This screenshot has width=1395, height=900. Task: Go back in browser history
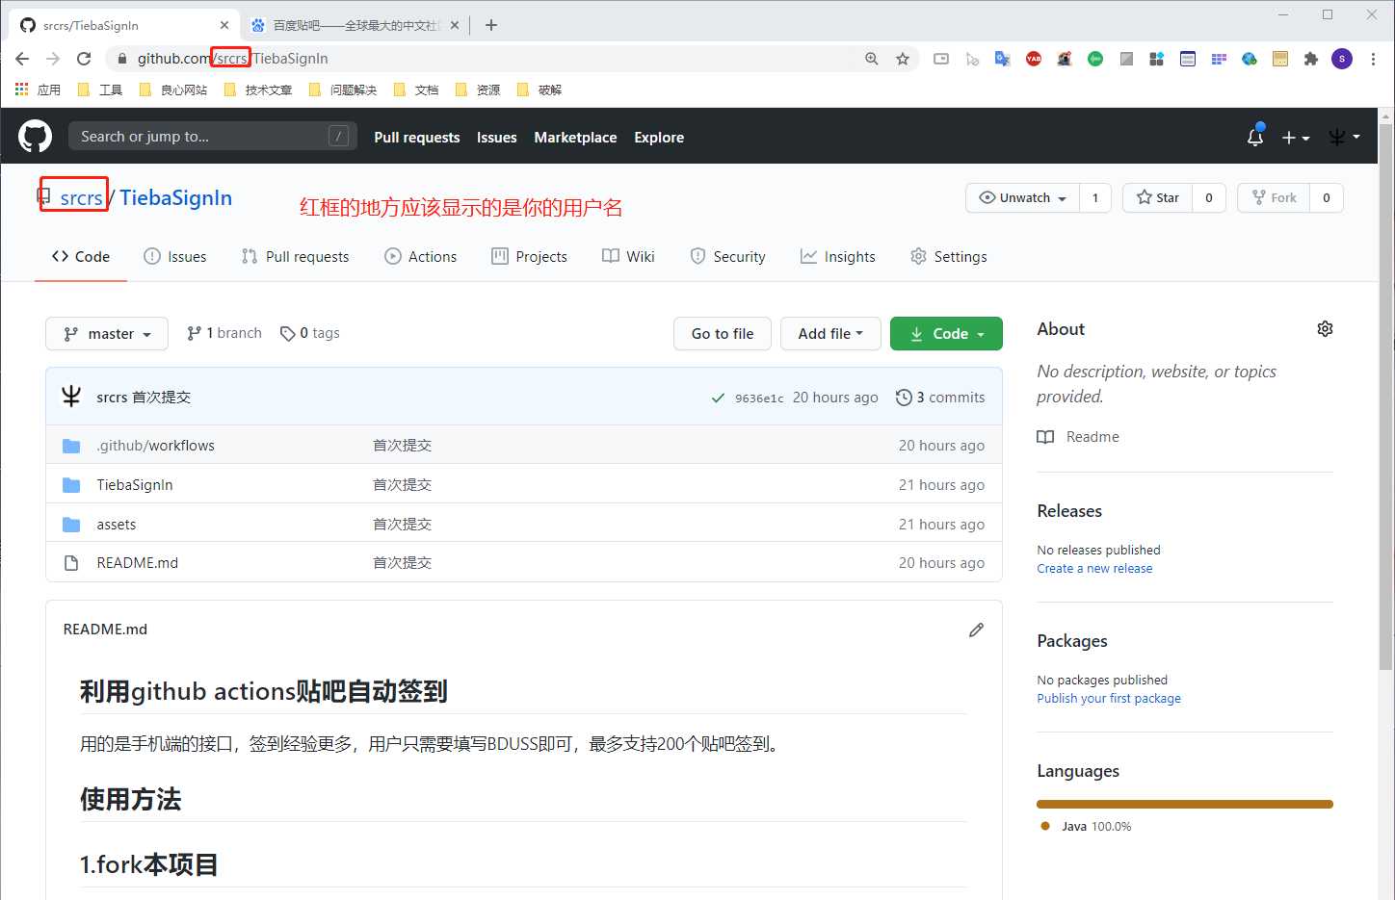click(22, 59)
